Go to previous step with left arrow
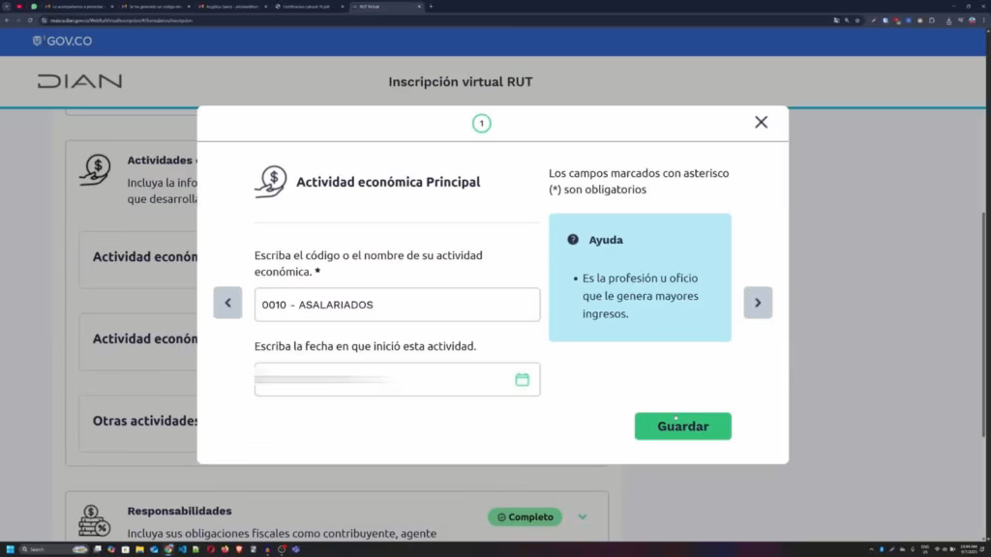 (x=227, y=303)
